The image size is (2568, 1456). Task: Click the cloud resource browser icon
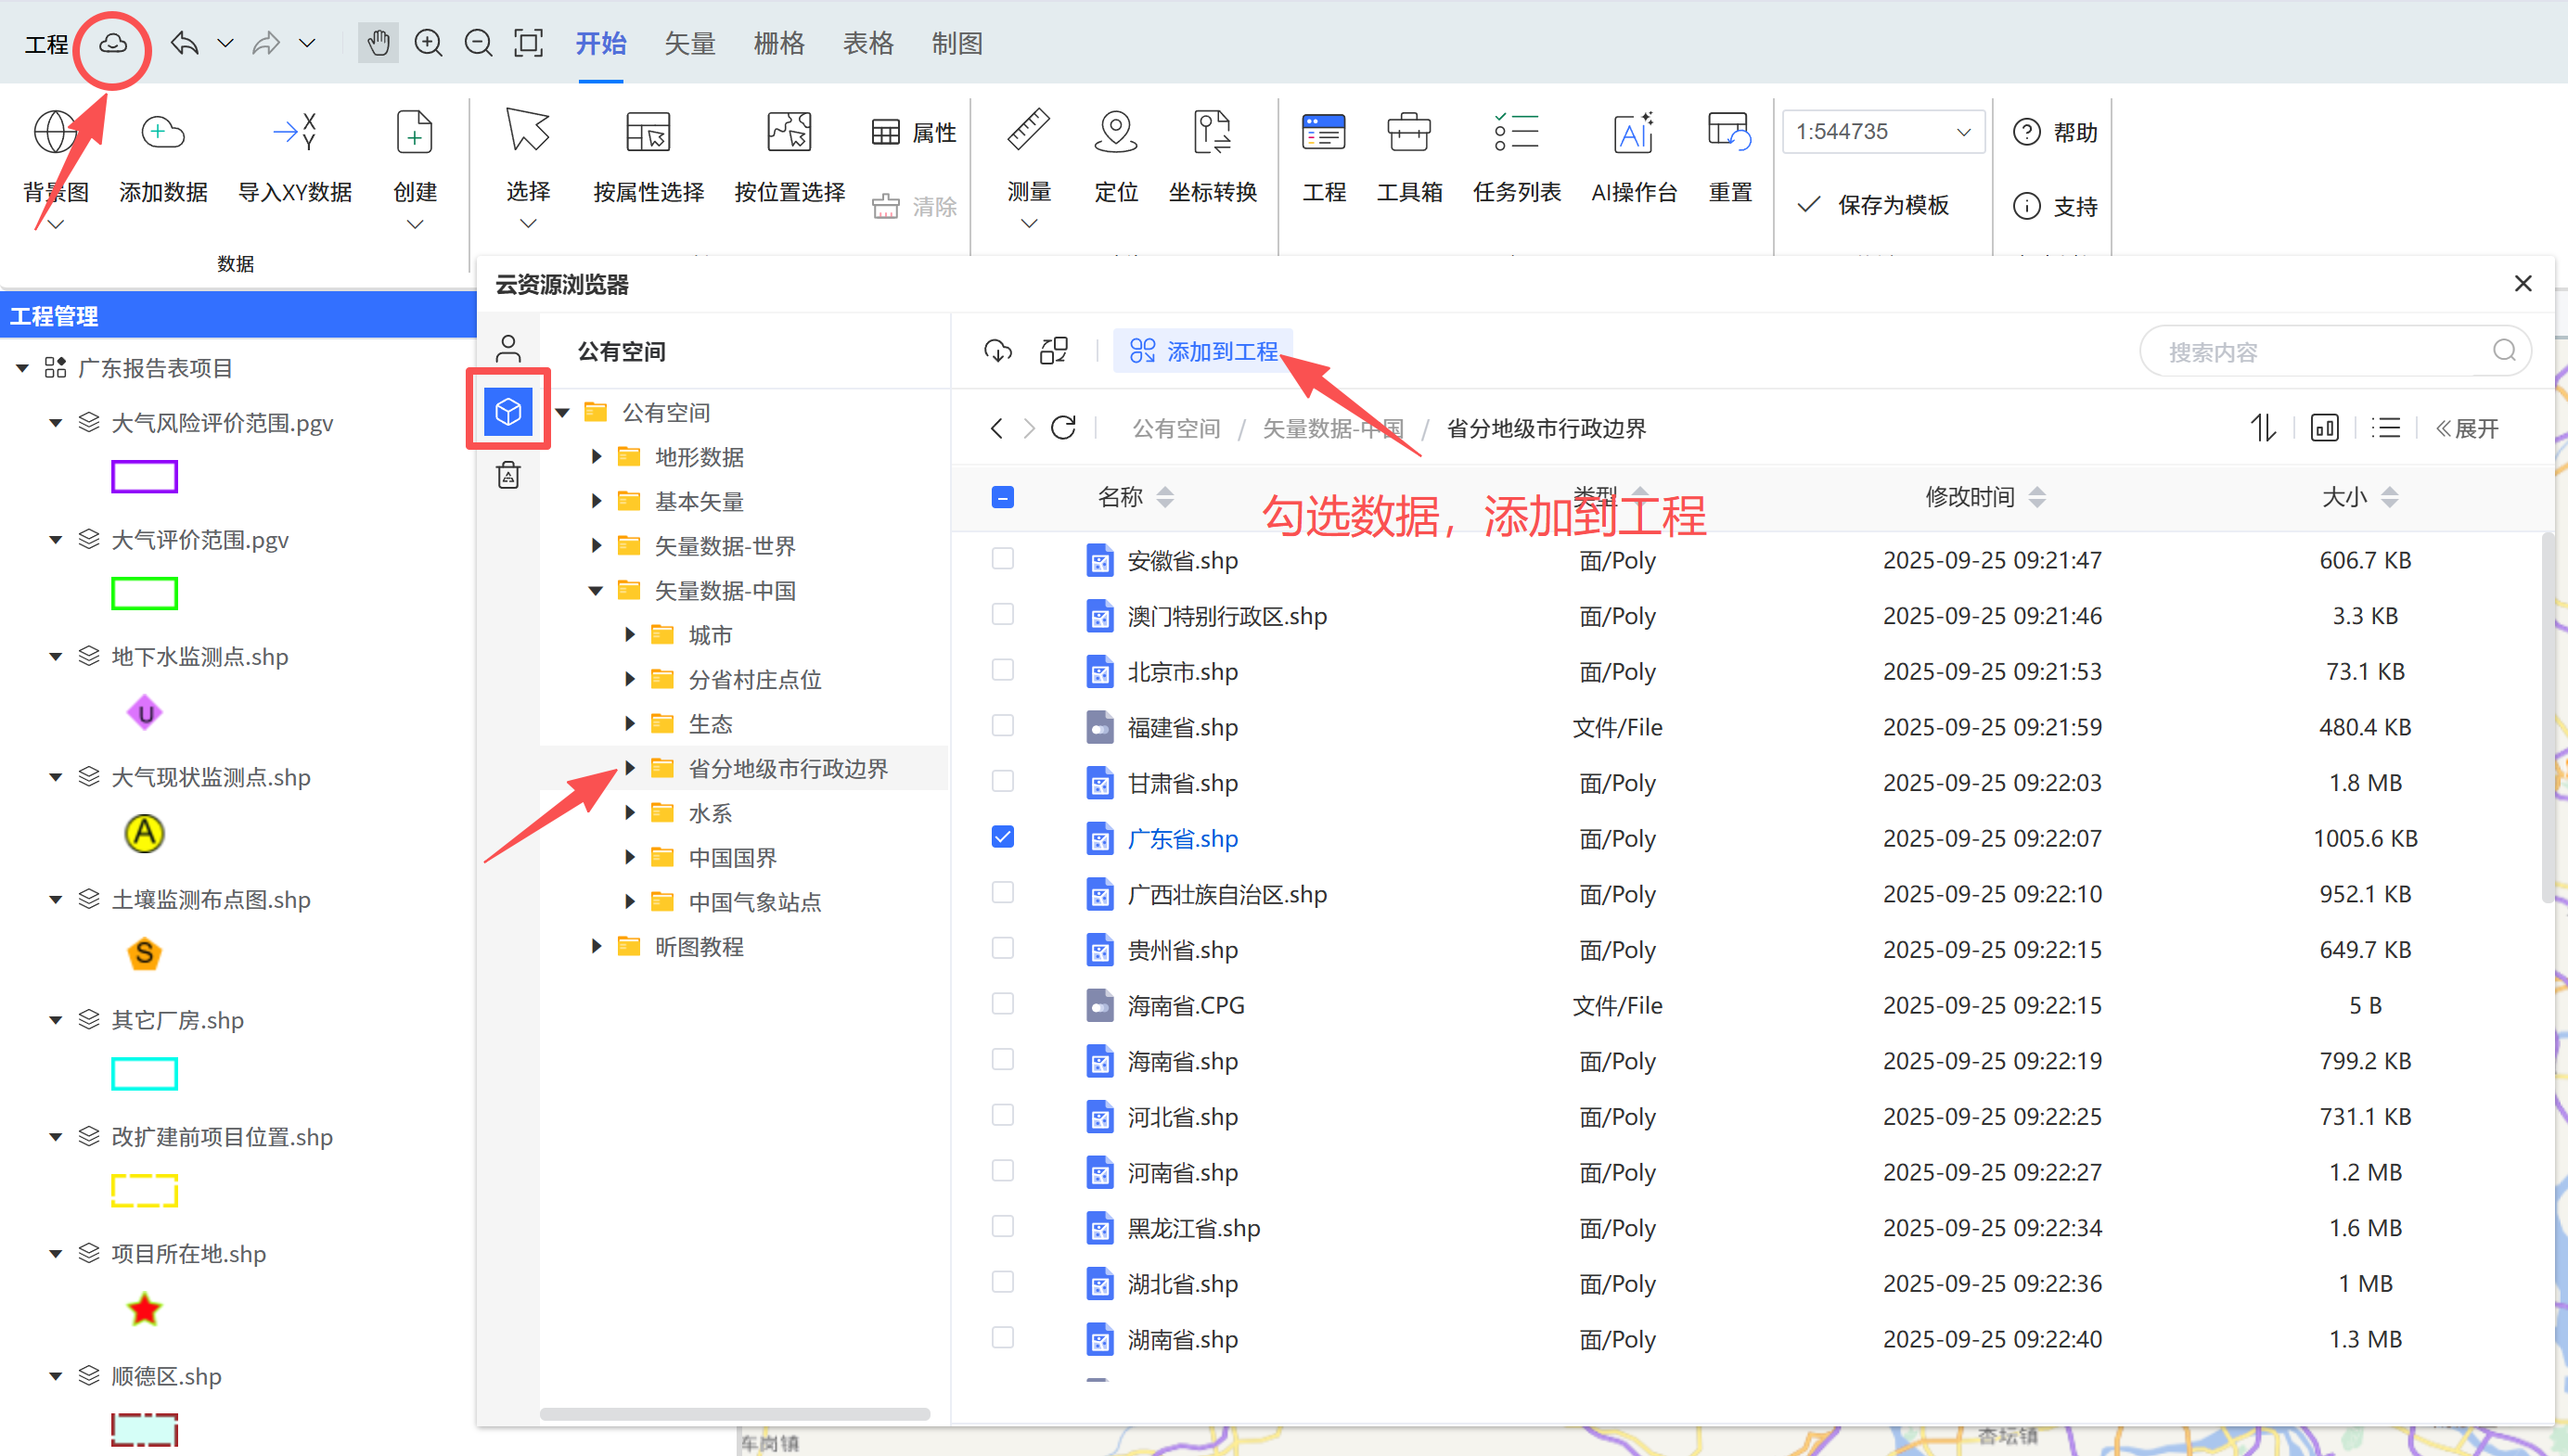113,43
